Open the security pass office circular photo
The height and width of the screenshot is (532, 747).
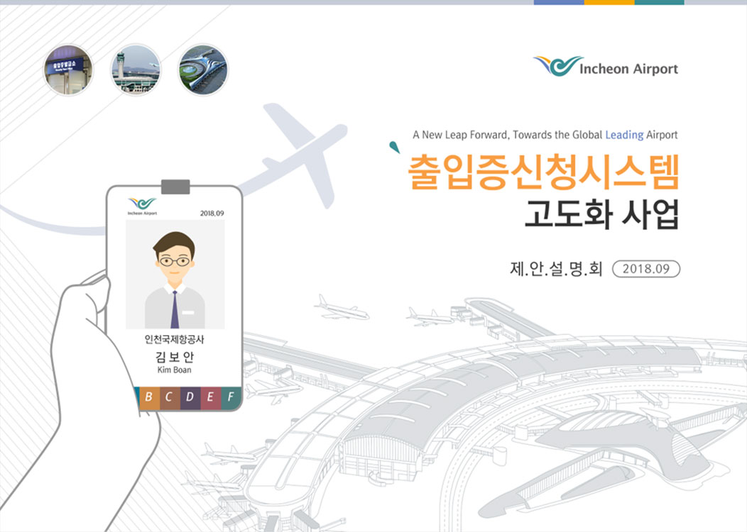point(68,70)
